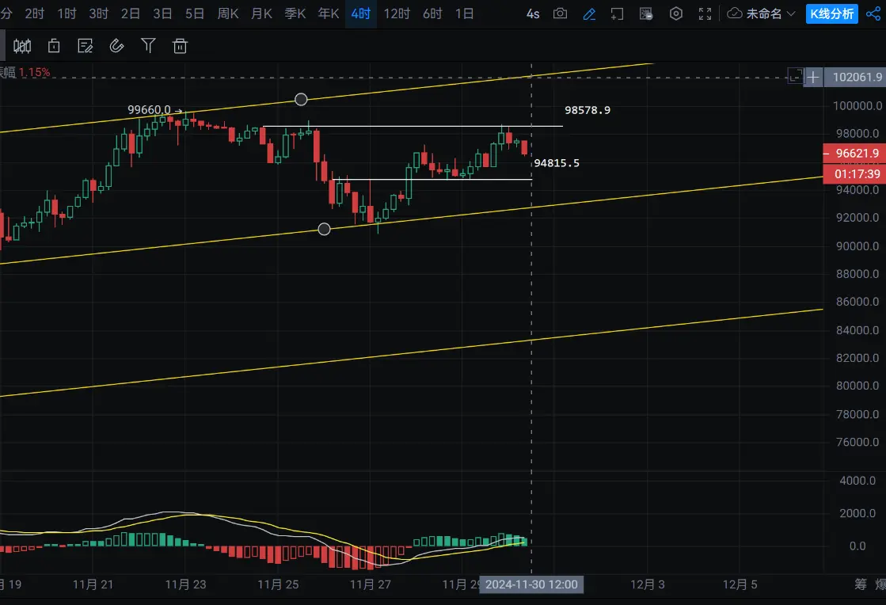Open the 年K yearly chart
Viewport: 886px width, 605px height.
click(329, 13)
